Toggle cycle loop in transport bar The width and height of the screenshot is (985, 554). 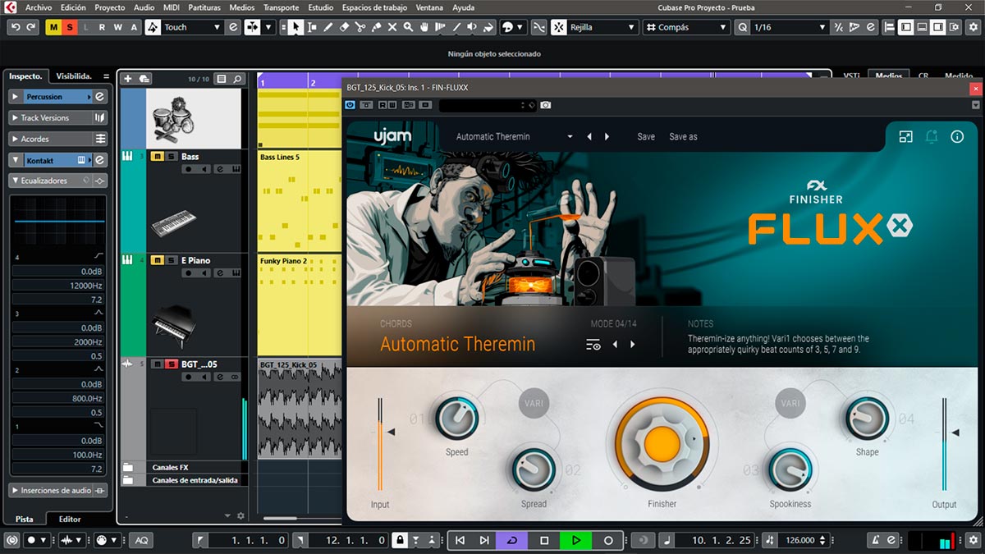tap(512, 540)
